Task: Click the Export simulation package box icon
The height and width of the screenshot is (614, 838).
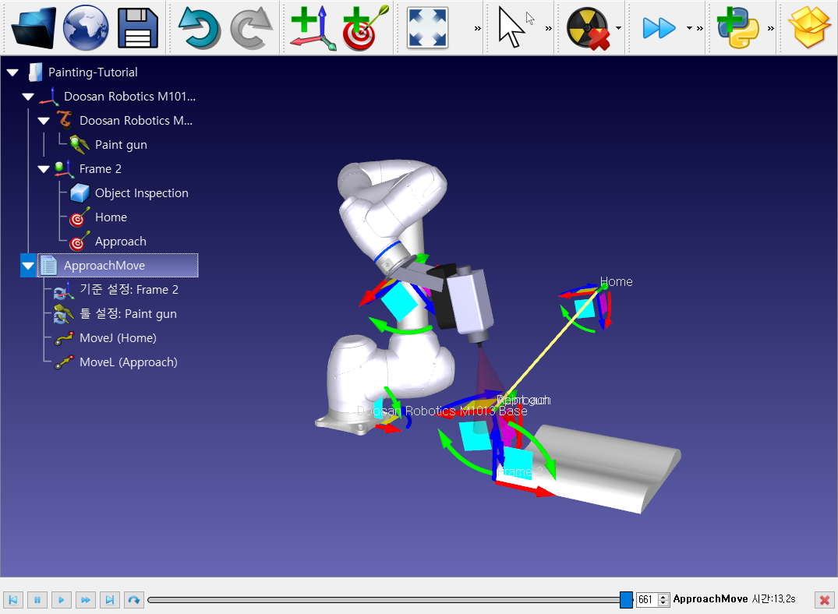Action: click(811, 28)
